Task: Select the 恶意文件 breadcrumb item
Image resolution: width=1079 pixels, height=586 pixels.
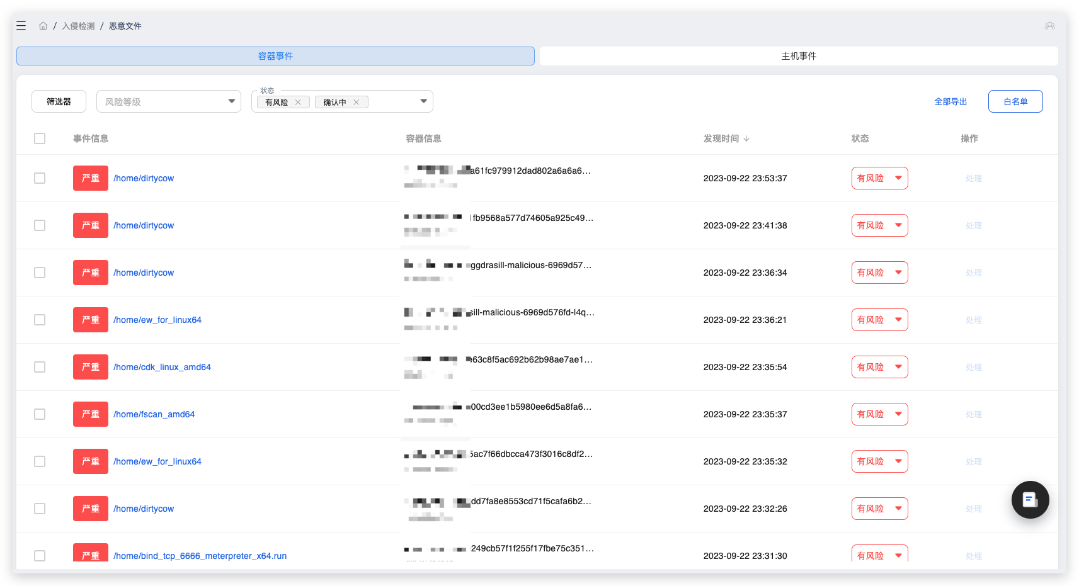Action: pos(125,26)
